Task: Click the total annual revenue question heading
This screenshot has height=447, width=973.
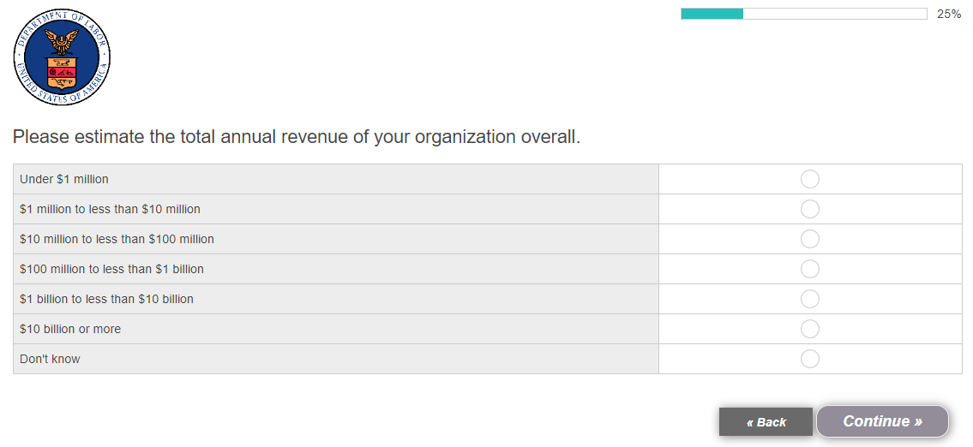Action: [297, 137]
